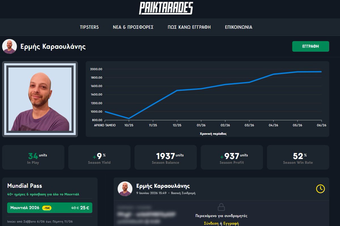Click the Χρονική περίοδος chart label
This screenshot has height=226, width=340.
[x=213, y=134]
